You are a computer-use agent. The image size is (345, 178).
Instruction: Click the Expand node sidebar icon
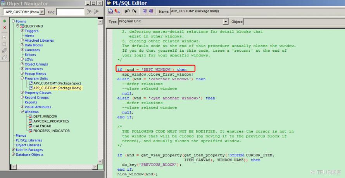click(4, 37)
